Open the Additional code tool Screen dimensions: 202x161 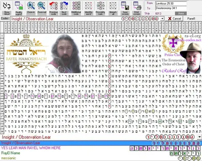coord(76,8)
